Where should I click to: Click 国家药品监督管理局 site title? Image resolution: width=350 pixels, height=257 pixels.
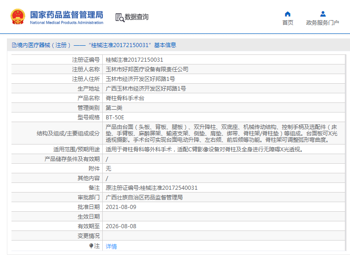pos(67,15)
